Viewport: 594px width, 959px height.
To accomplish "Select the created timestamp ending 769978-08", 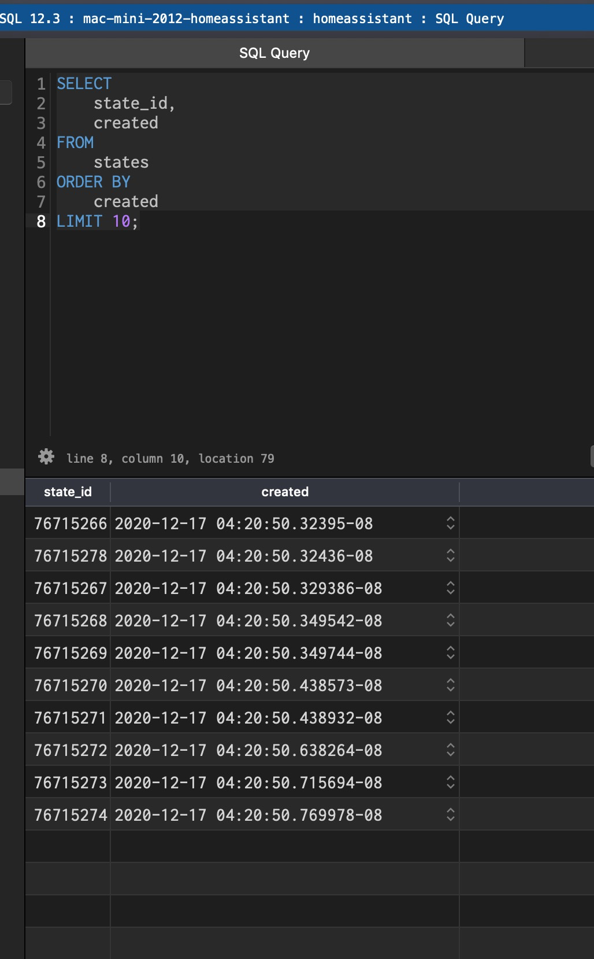I will (248, 815).
